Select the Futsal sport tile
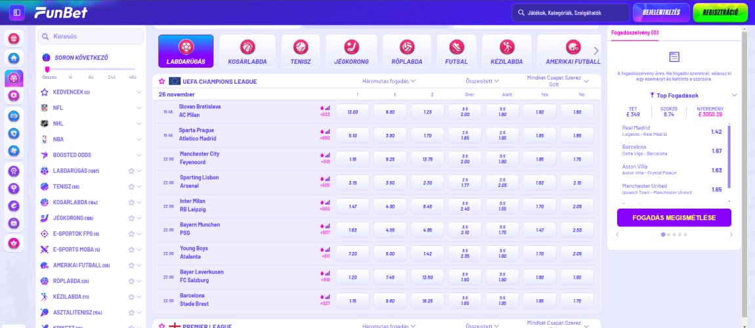 456,51
